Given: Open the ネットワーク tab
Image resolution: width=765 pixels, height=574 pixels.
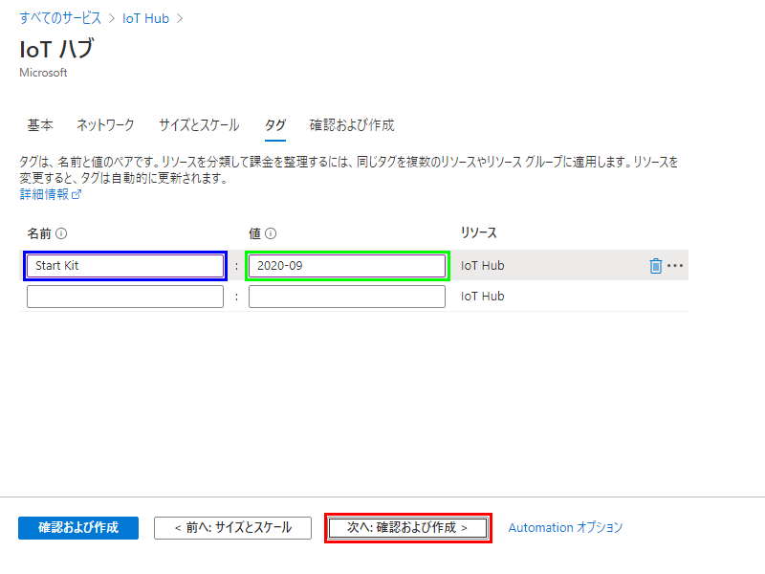Looking at the screenshot, I should coord(105,125).
